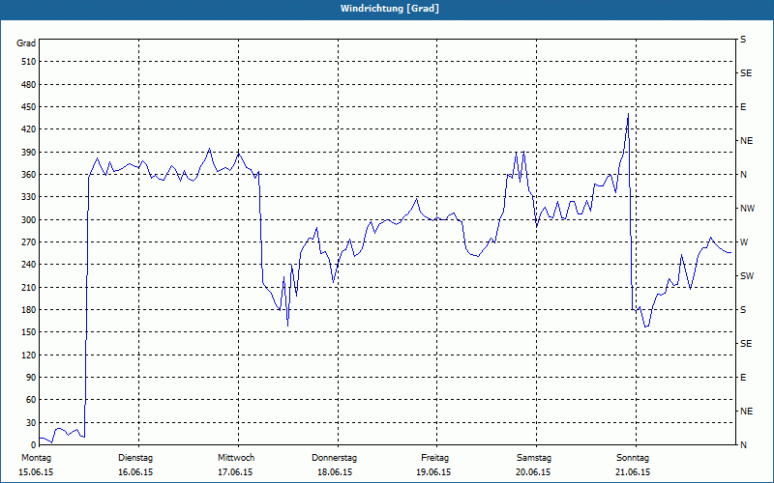Select the 0 axis value
This screenshot has height=483, width=774.
point(34,445)
